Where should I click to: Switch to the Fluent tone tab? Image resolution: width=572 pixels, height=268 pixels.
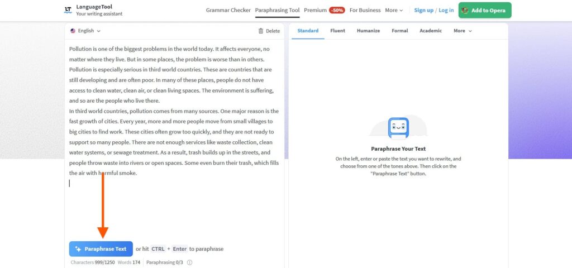337,31
